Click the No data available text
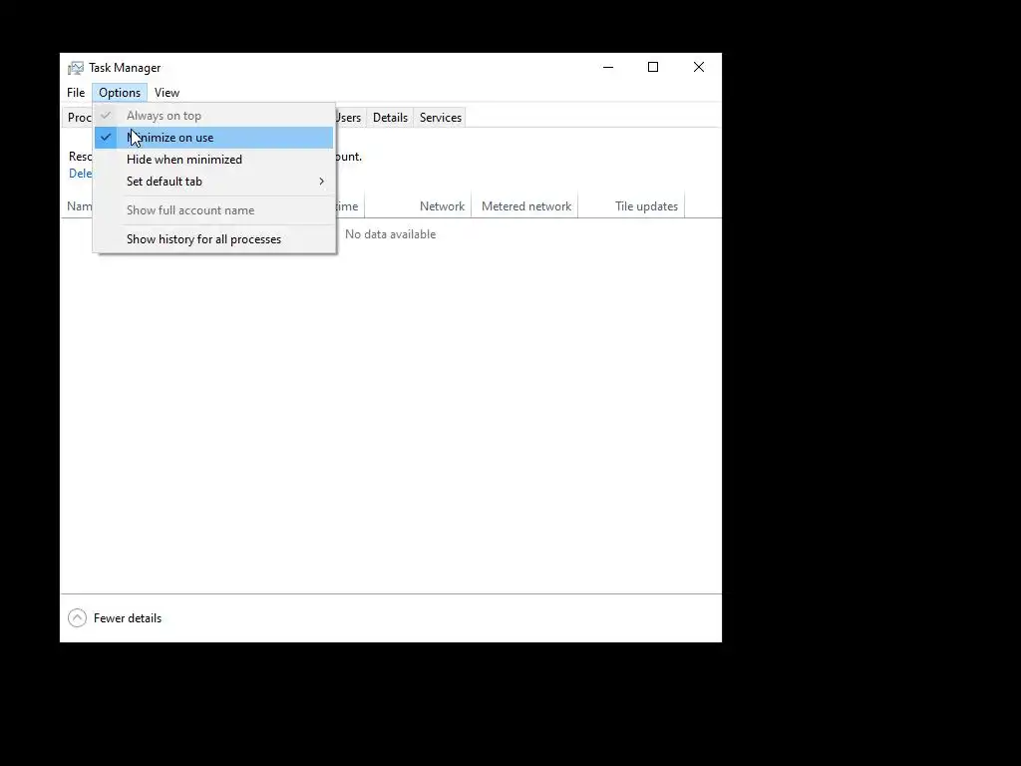Viewport: 1021px width, 766px height. (390, 234)
